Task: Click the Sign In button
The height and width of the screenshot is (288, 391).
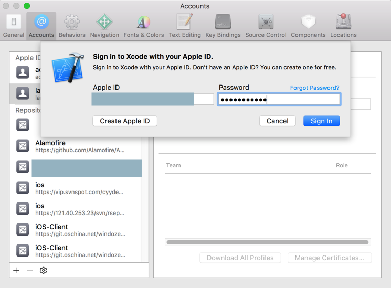Action: click(321, 121)
